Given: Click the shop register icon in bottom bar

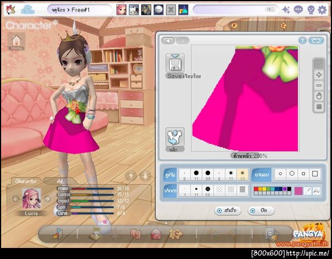Looking at the screenshot, I should [x=96, y=234].
